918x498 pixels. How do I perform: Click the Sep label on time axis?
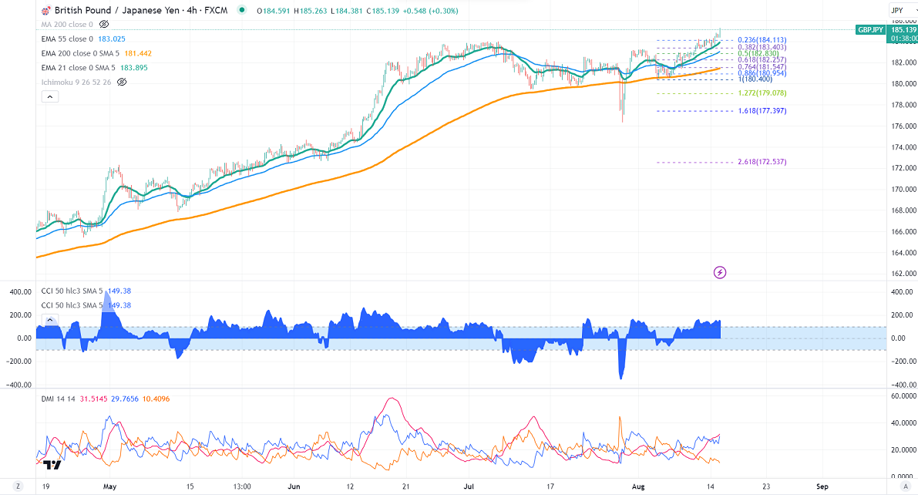[822, 487]
